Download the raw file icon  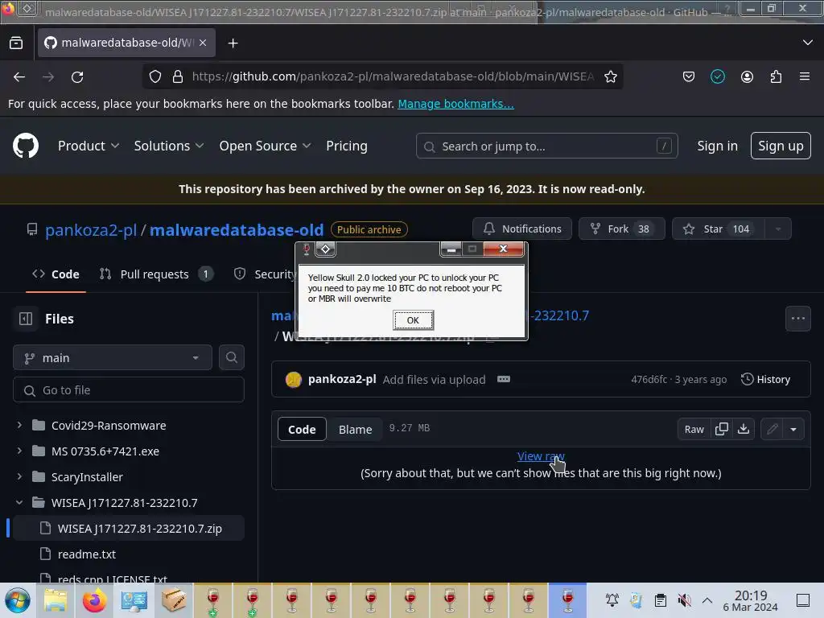click(743, 429)
